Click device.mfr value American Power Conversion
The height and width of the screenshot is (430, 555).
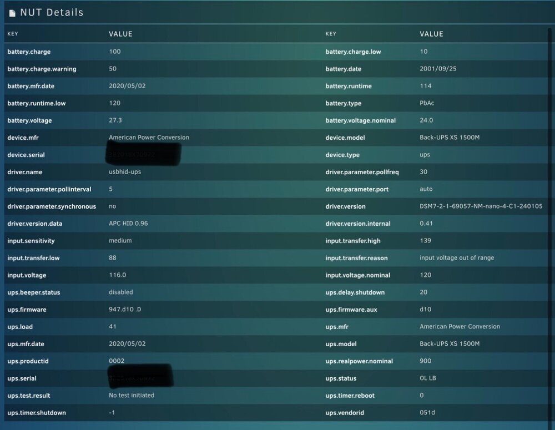[149, 137]
